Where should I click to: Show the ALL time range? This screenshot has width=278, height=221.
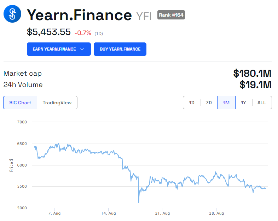pyautogui.click(x=261, y=103)
